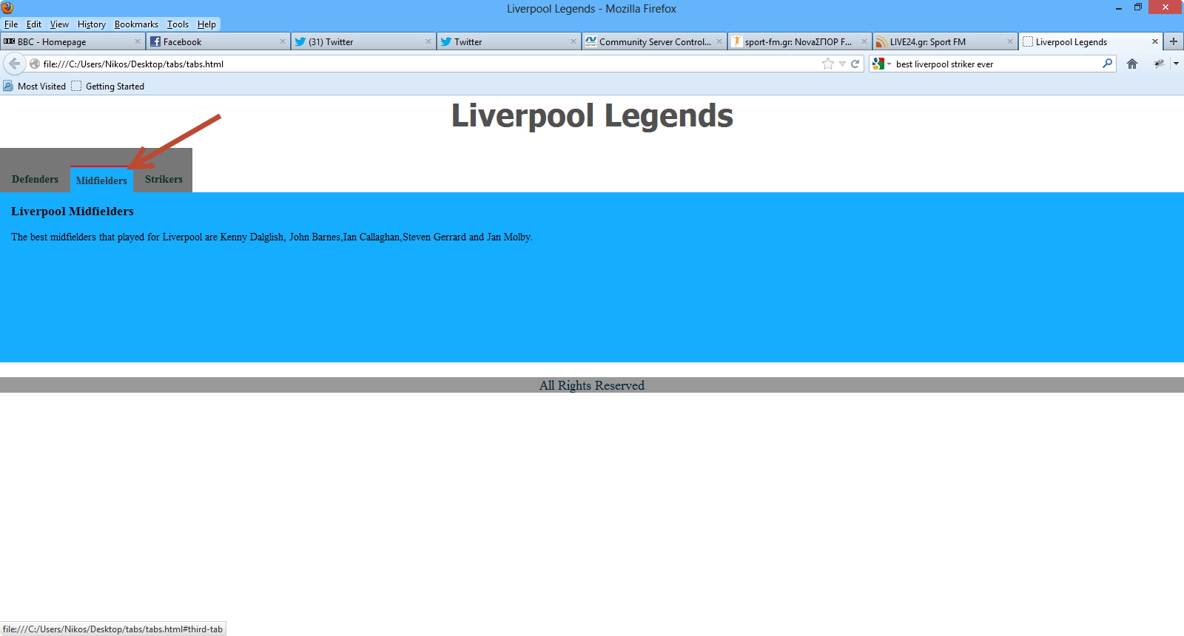This screenshot has width=1184, height=636.
Task: Open the Edit menu
Action: pos(34,24)
